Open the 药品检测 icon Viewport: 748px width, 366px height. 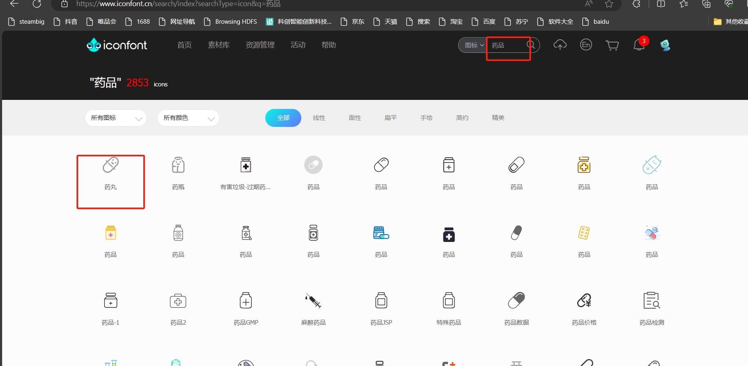point(652,300)
